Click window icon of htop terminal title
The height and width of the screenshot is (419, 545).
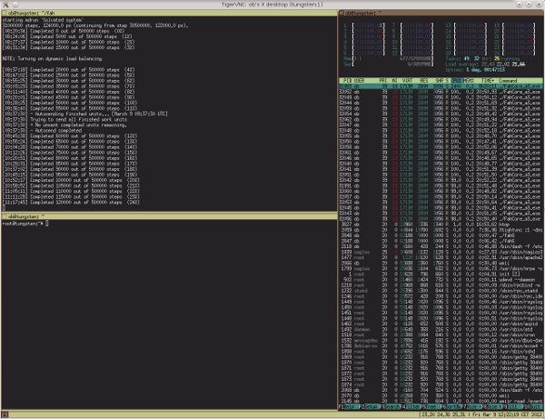tap(342, 13)
